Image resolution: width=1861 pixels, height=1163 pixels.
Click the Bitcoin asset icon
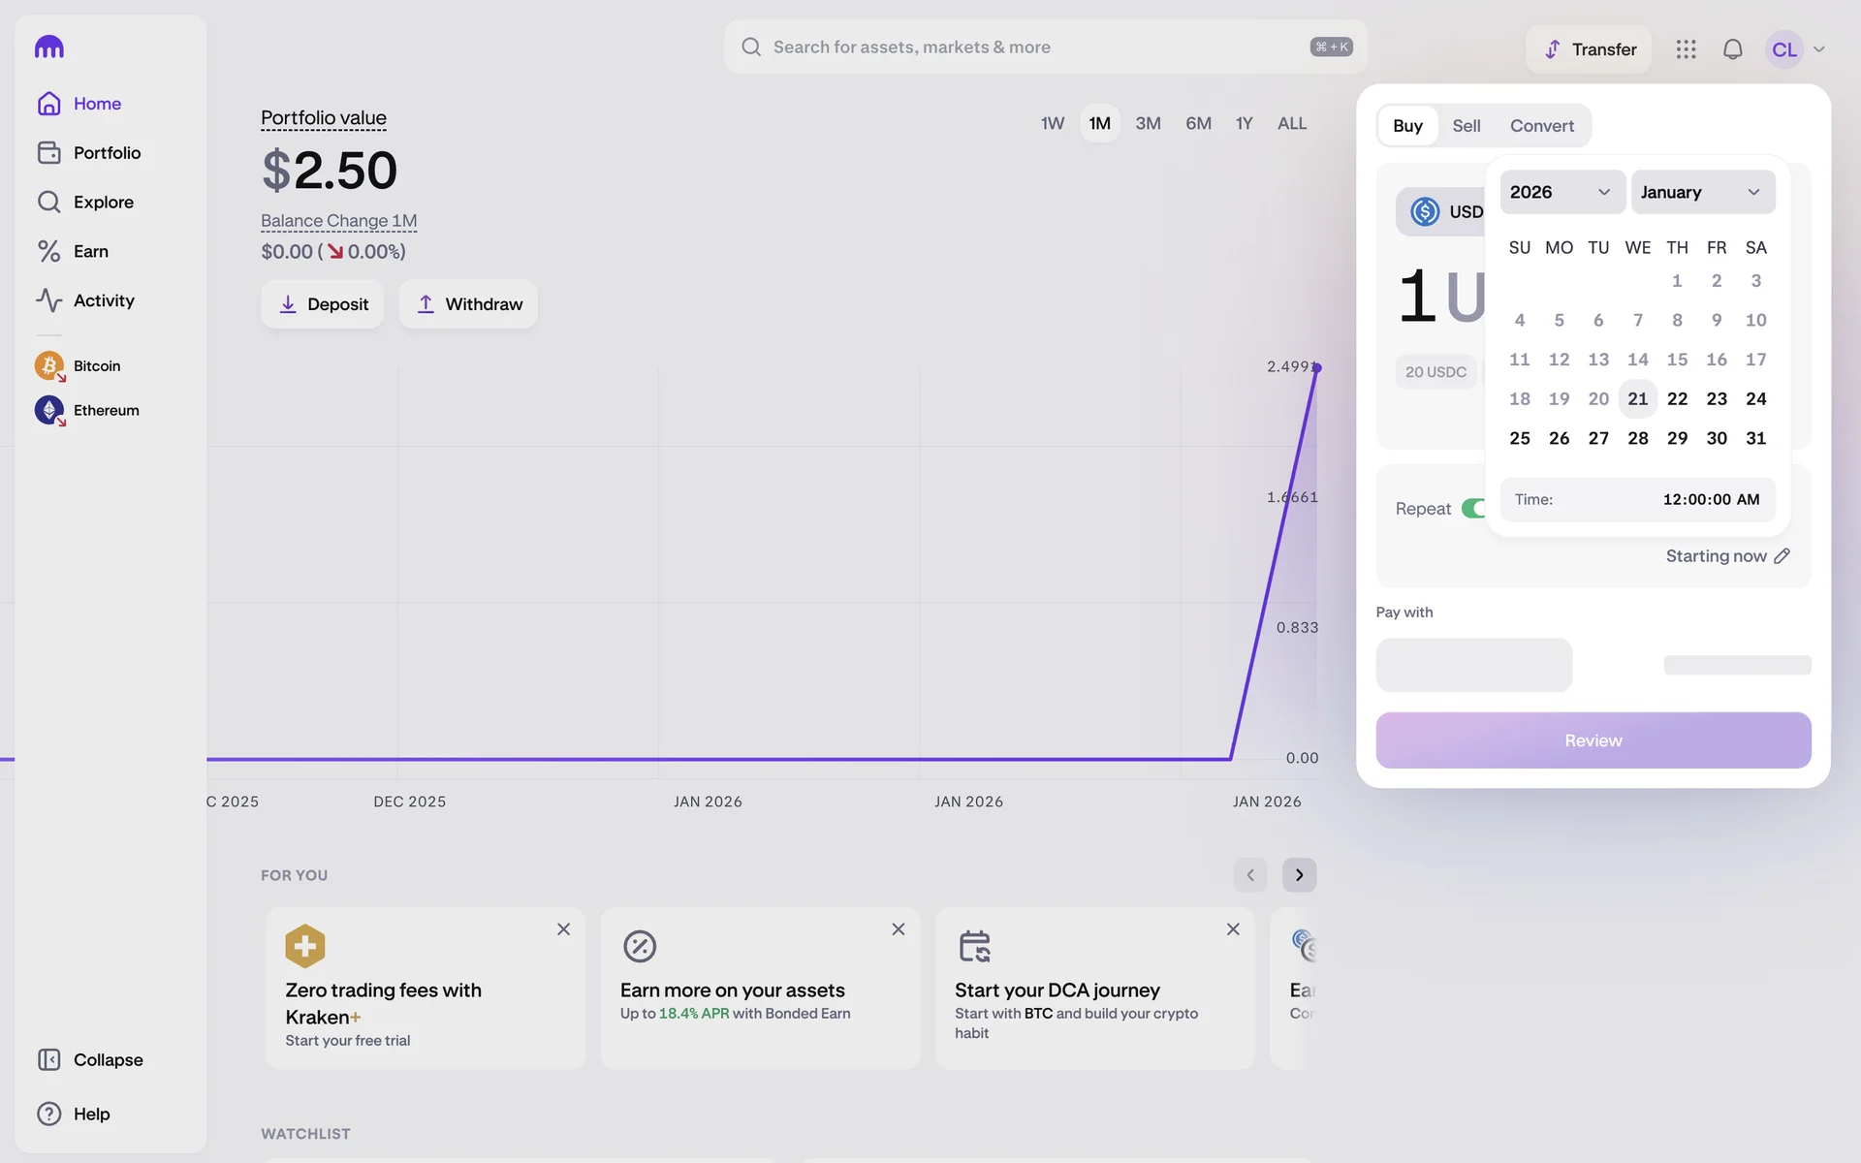coord(48,365)
